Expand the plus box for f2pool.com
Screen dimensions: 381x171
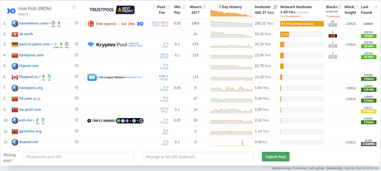[x=77, y=65]
